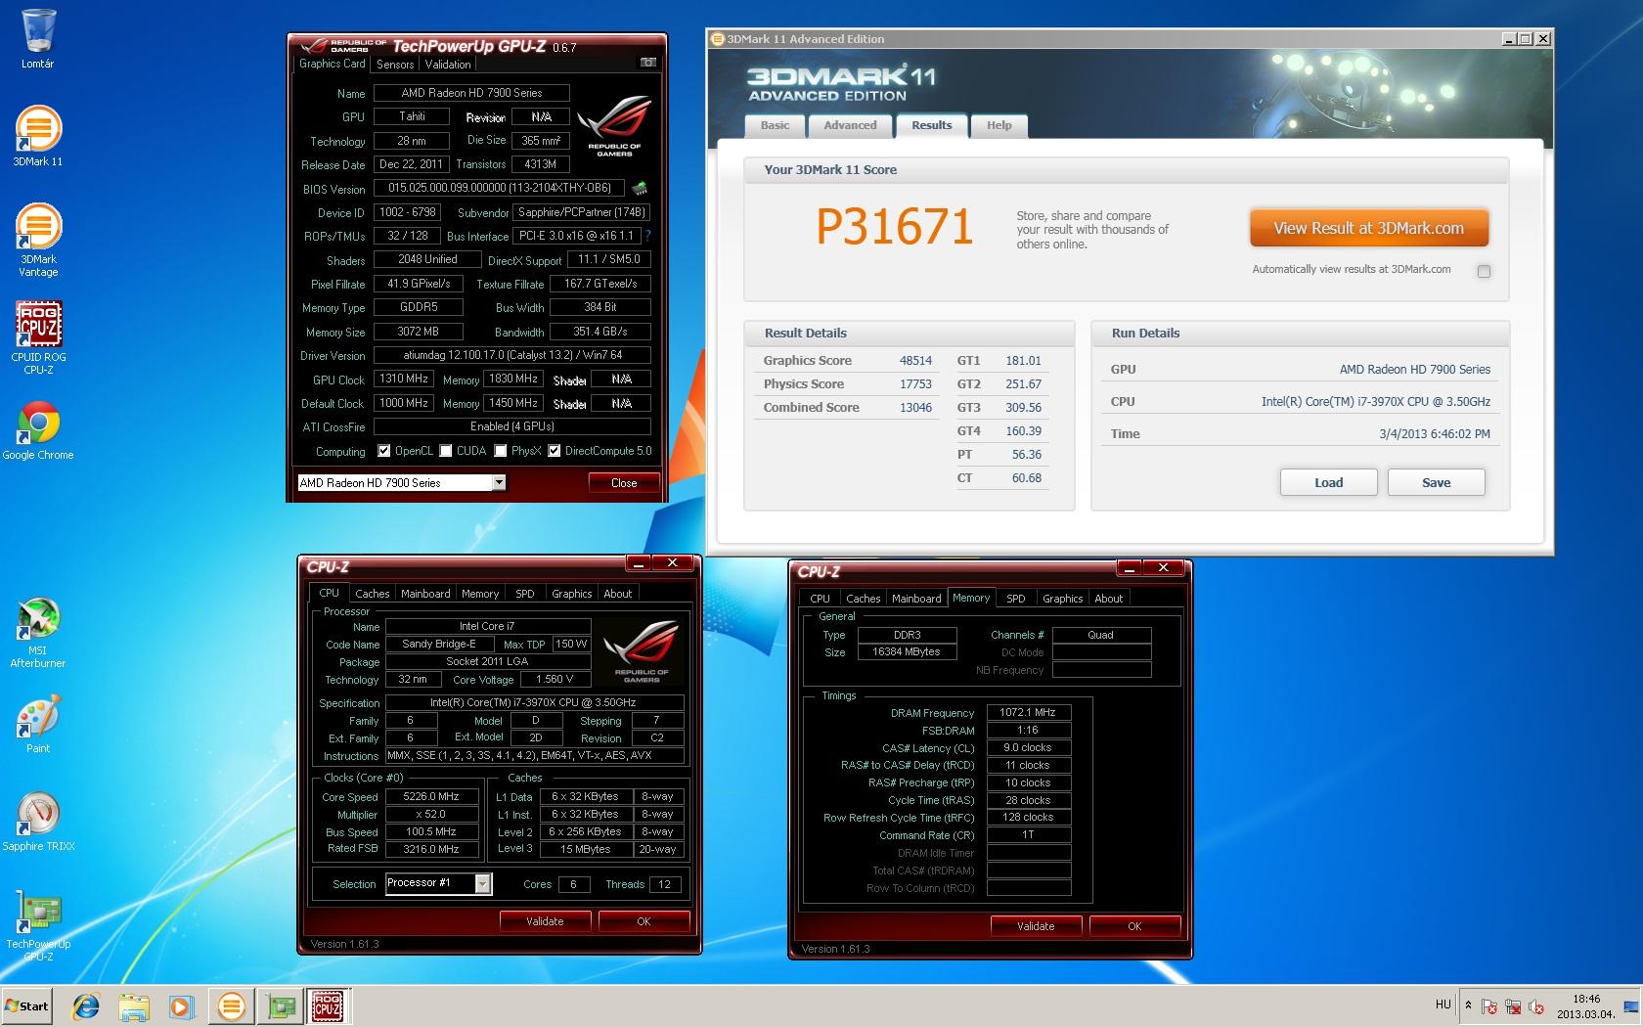This screenshot has width=1643, height=1027.
Task: Select the Results tab in 3DMark 11
Action: coord(931,125)
